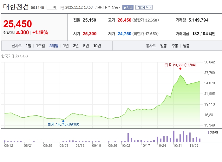Open the 월봉 monthly candle chart
Image resolution: width=222 pixels, height=162 pixels.
coord(186,46)
